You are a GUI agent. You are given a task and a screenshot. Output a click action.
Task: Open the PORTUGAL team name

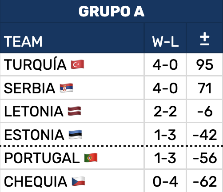coord(42,158)
